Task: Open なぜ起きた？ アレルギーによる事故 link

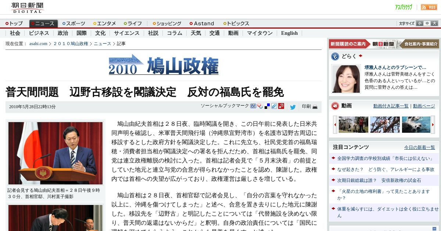Action: point(386,169)
